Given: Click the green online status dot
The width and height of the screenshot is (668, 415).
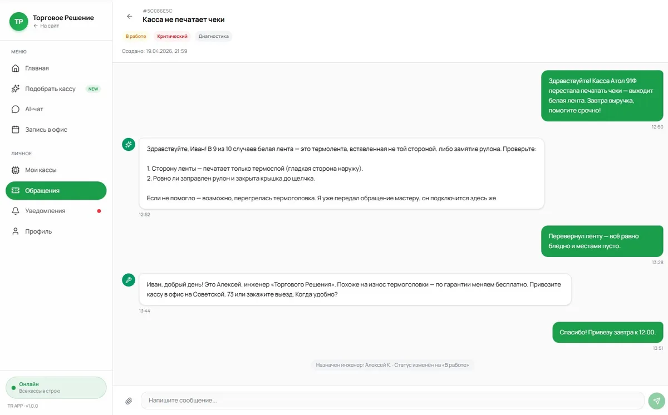Looking at the screenshot, I should 13,387.
